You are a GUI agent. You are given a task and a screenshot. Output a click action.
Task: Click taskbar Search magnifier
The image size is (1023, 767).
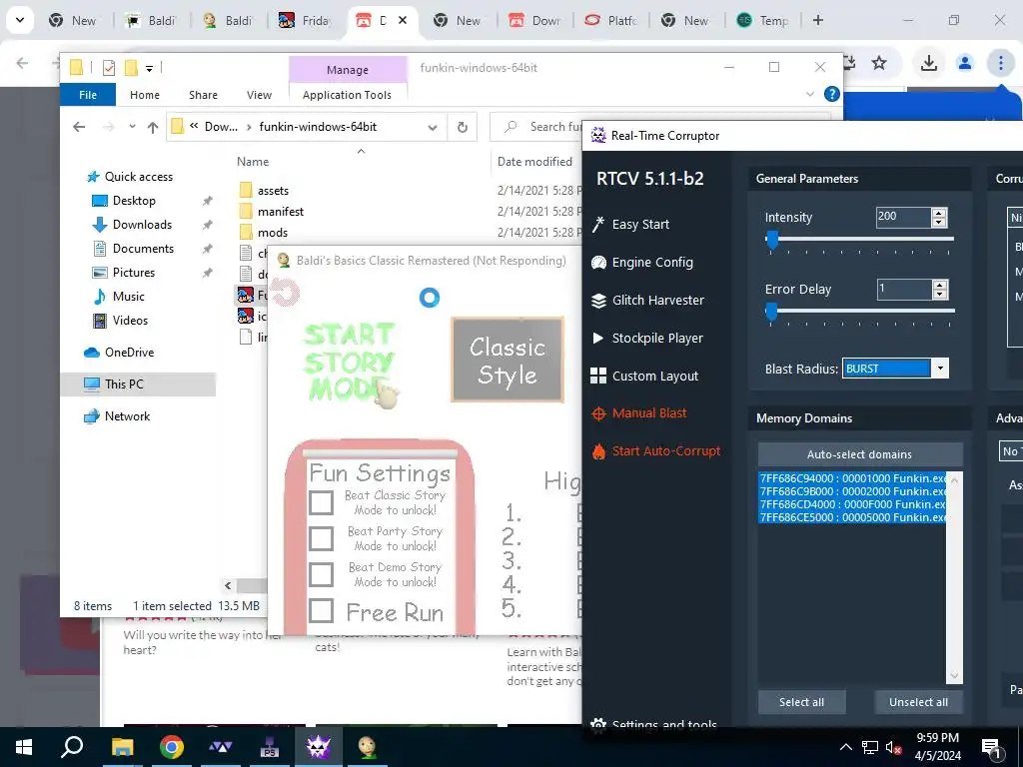point(72,747)
